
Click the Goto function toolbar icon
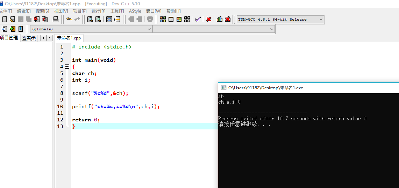tap(109, 19)
